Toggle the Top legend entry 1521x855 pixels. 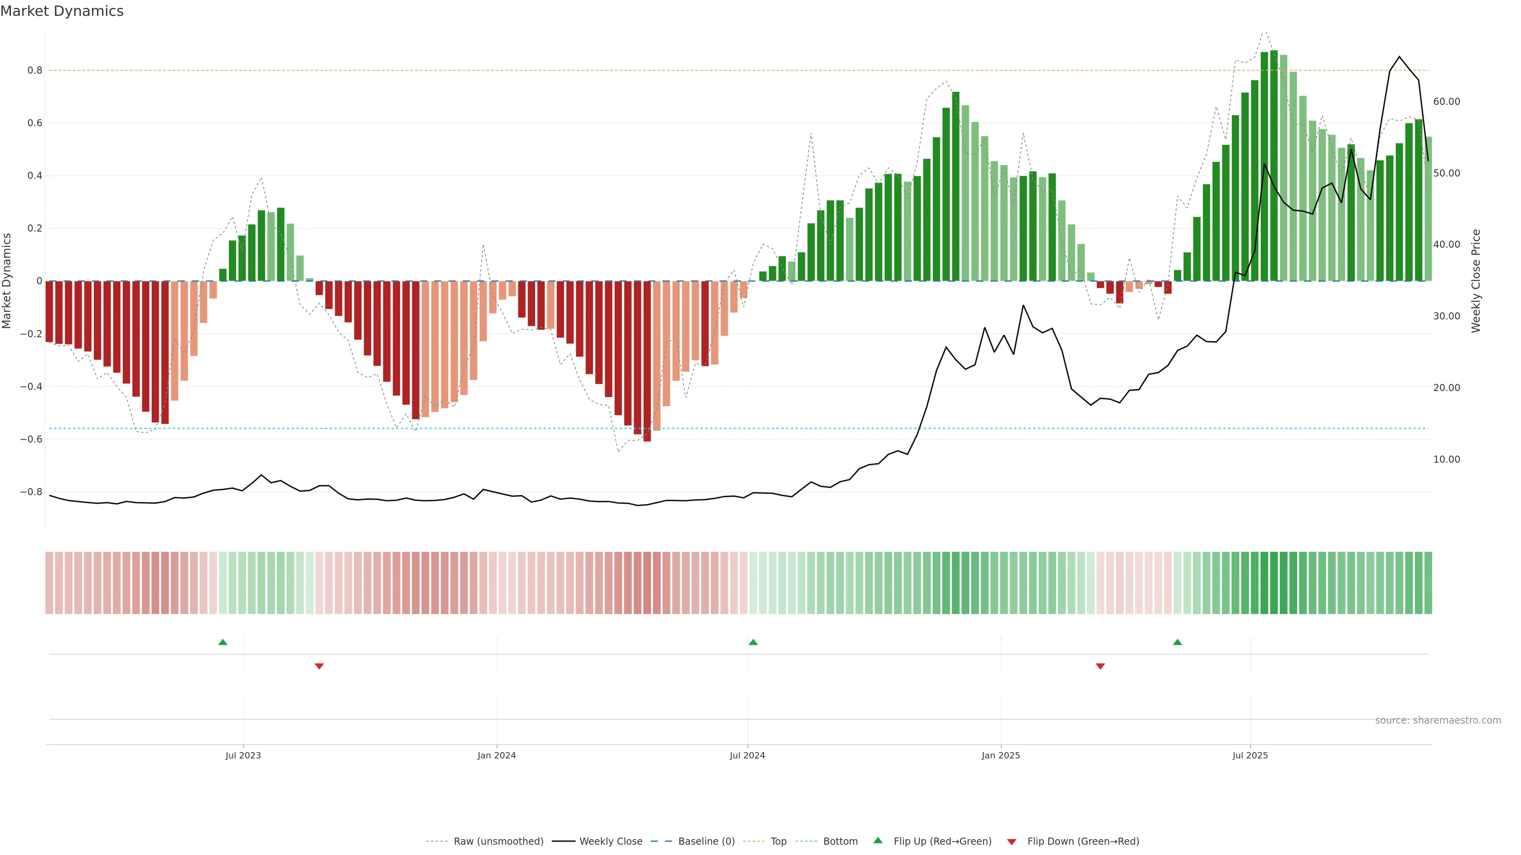pyautogui.click(x=778, y=842)
